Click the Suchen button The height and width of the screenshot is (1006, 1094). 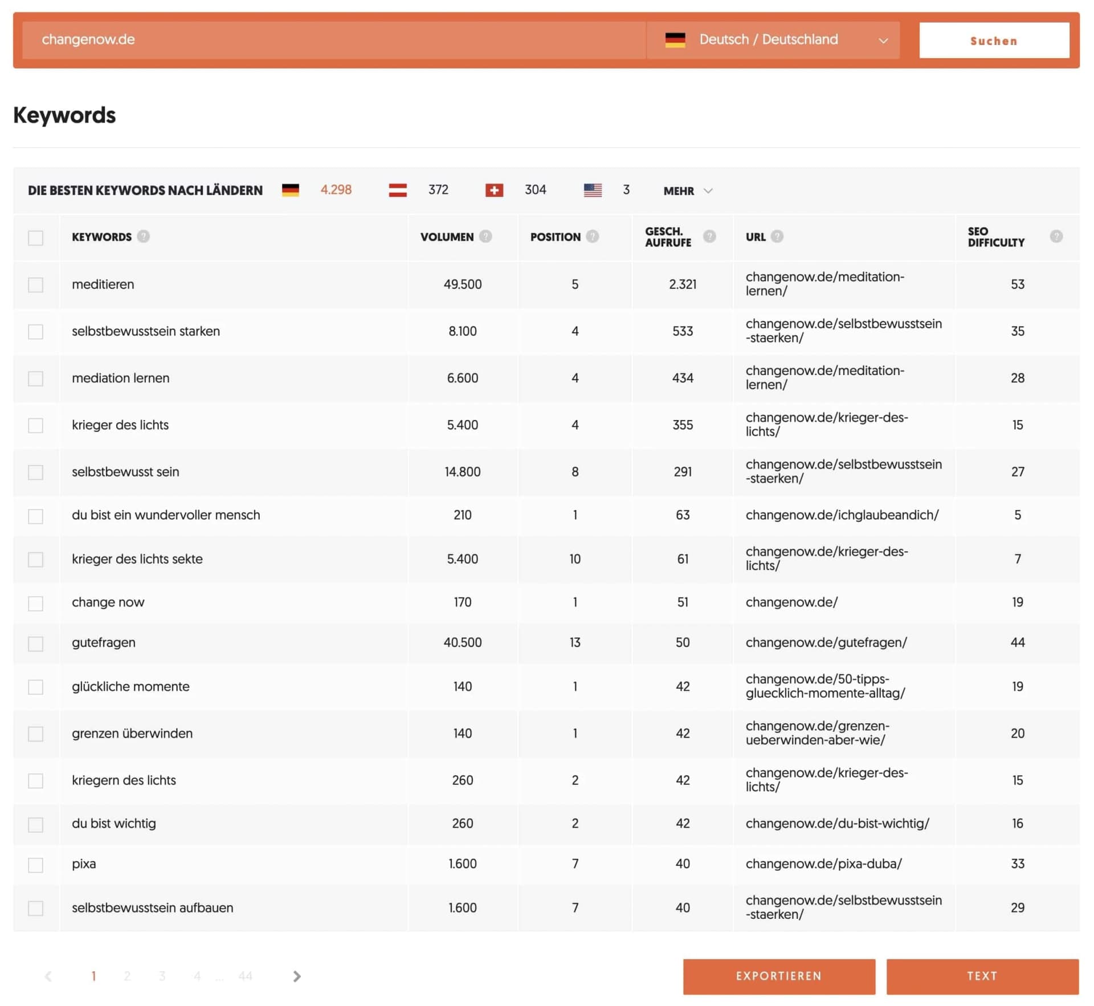[x=994, y=40]
